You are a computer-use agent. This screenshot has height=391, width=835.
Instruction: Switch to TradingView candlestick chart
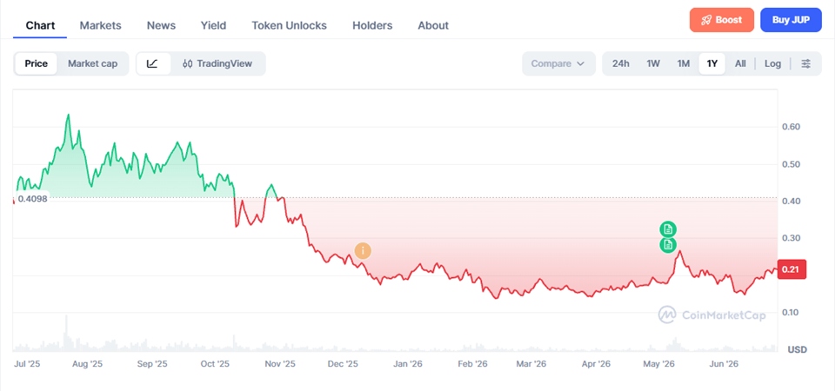(217, 63)
